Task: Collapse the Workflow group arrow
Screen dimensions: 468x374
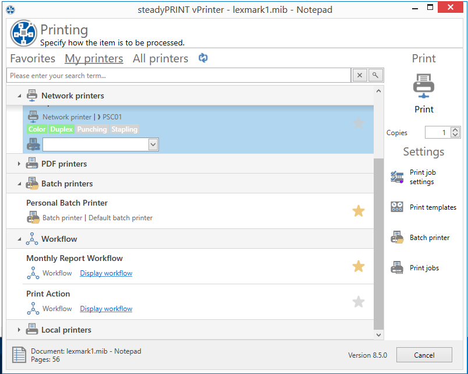Action: tap(19, 239)
